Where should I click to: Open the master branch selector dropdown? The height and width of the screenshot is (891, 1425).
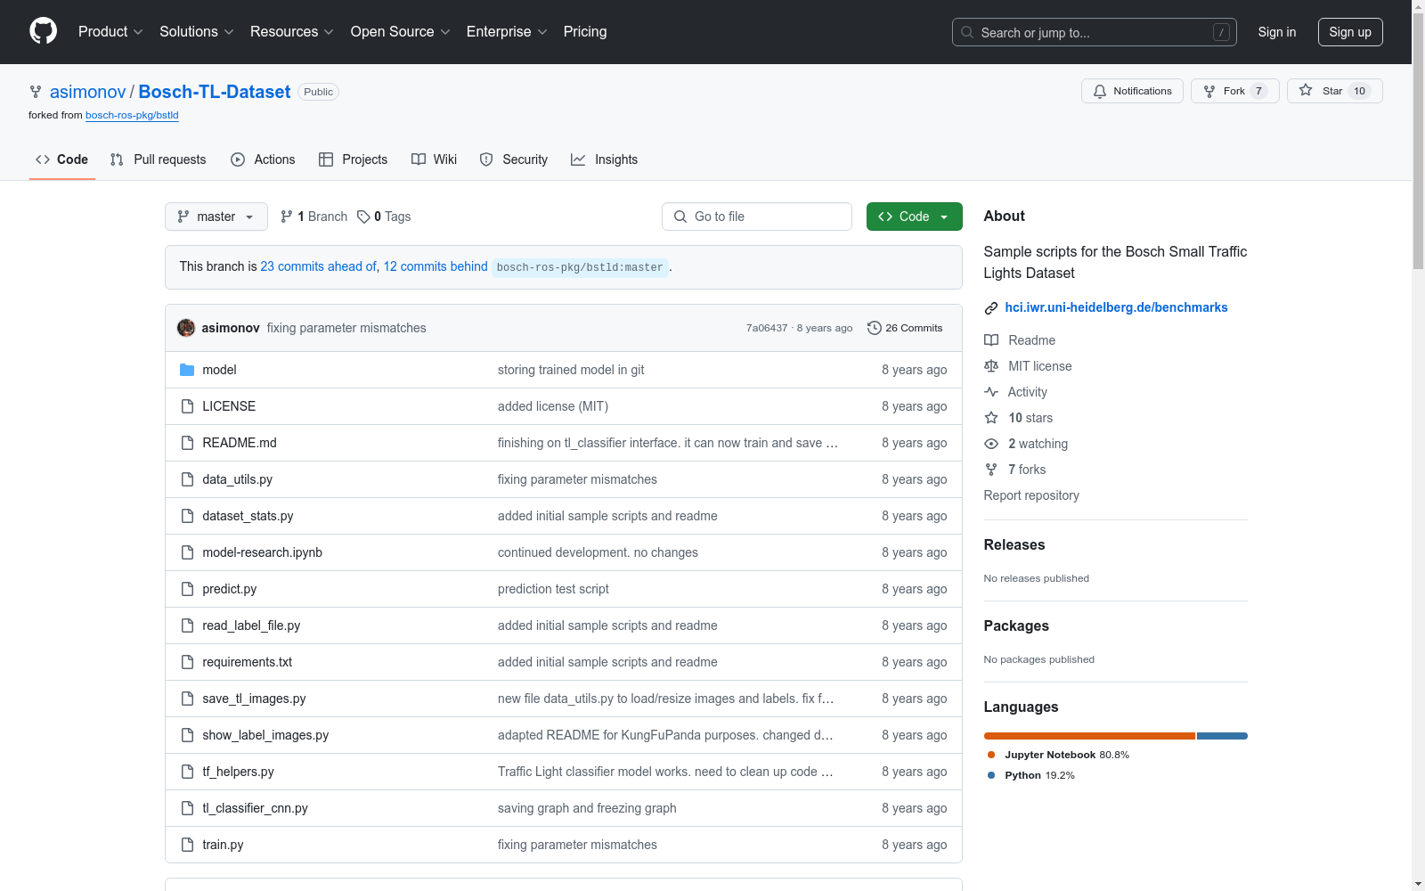216,217
